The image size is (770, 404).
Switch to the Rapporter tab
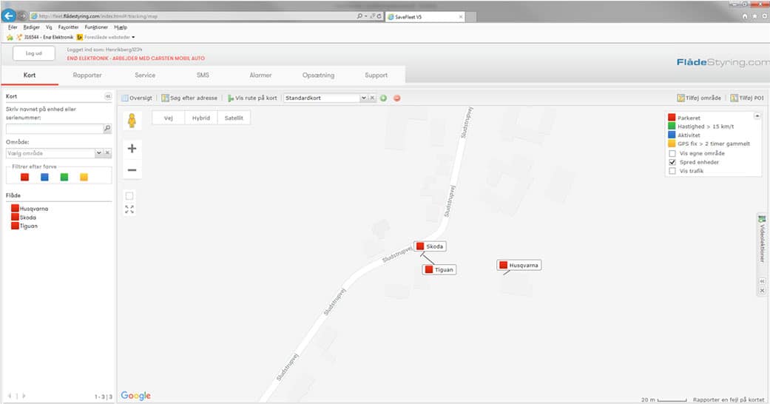tap(87, 75)
